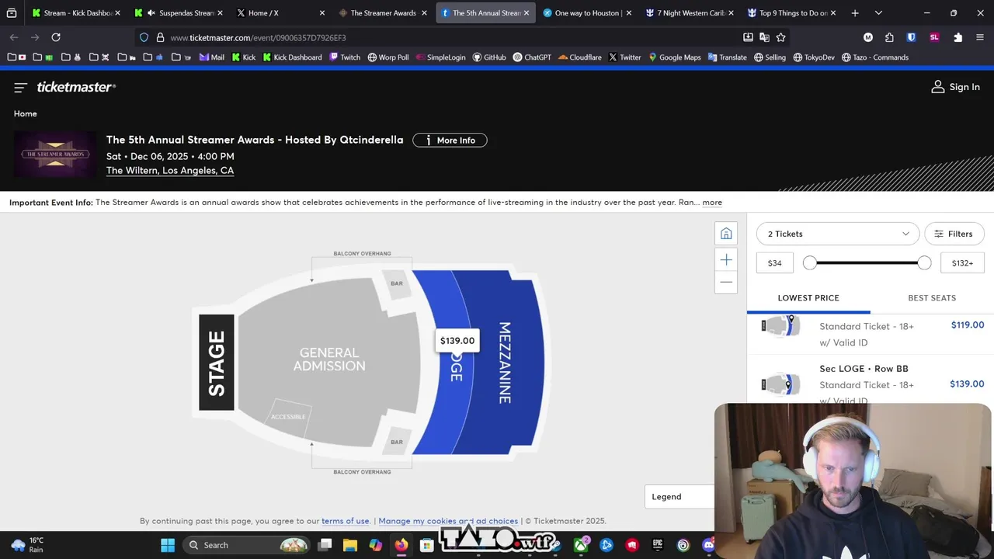Open the Google Maps bookmark
994x559 pixels.
tap(675, 57)
